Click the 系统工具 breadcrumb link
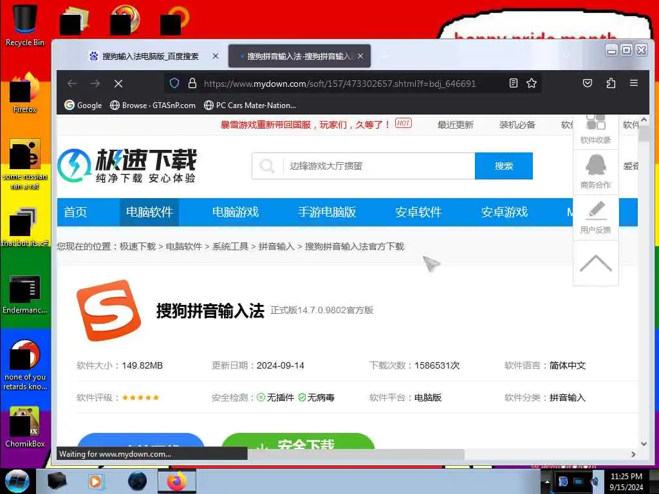This screenshot has height=494, width=659. [x=230, y=246]
